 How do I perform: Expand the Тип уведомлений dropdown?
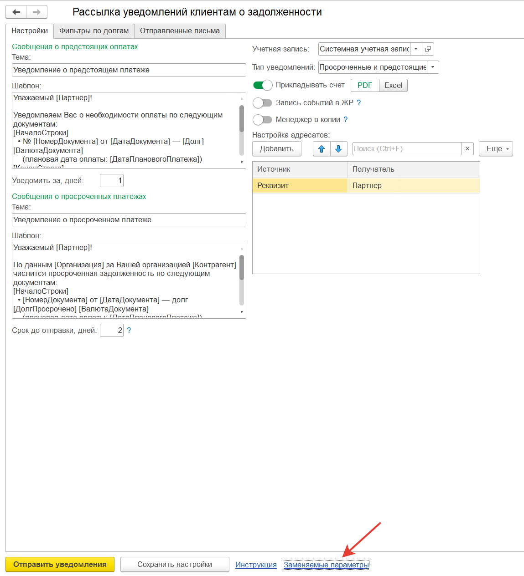433,67
